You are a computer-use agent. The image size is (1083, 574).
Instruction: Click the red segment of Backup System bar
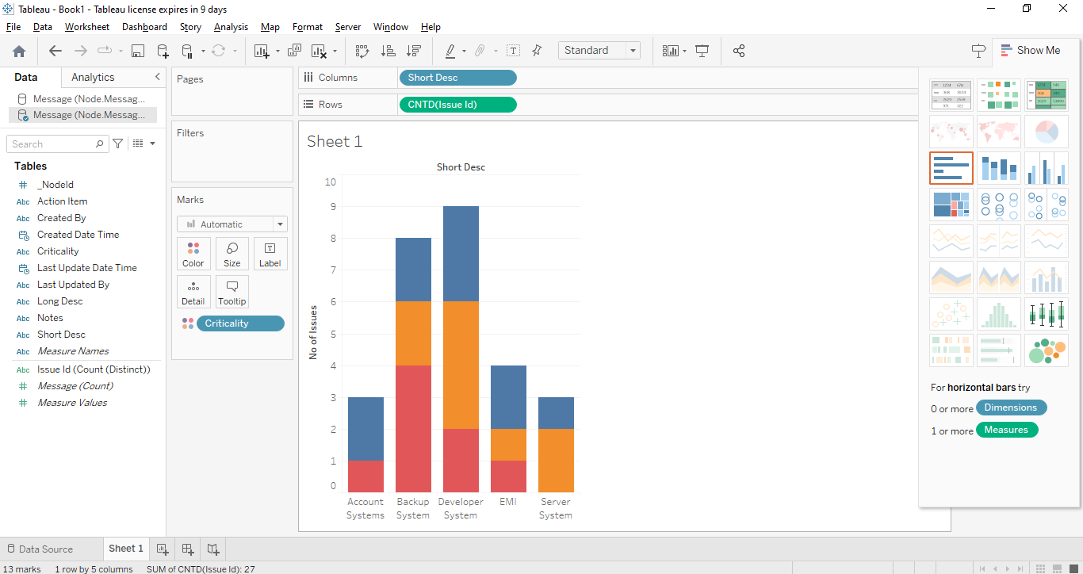(x=413, y=428)
